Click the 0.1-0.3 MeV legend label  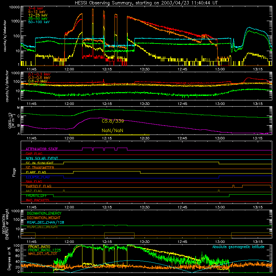click(39, 74)
